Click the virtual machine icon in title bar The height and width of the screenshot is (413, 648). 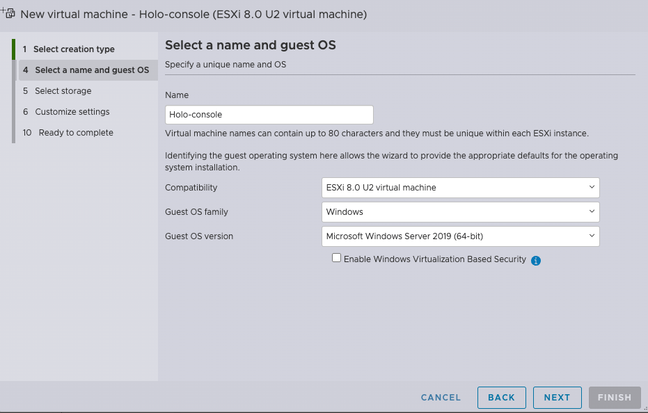[9, 13]
